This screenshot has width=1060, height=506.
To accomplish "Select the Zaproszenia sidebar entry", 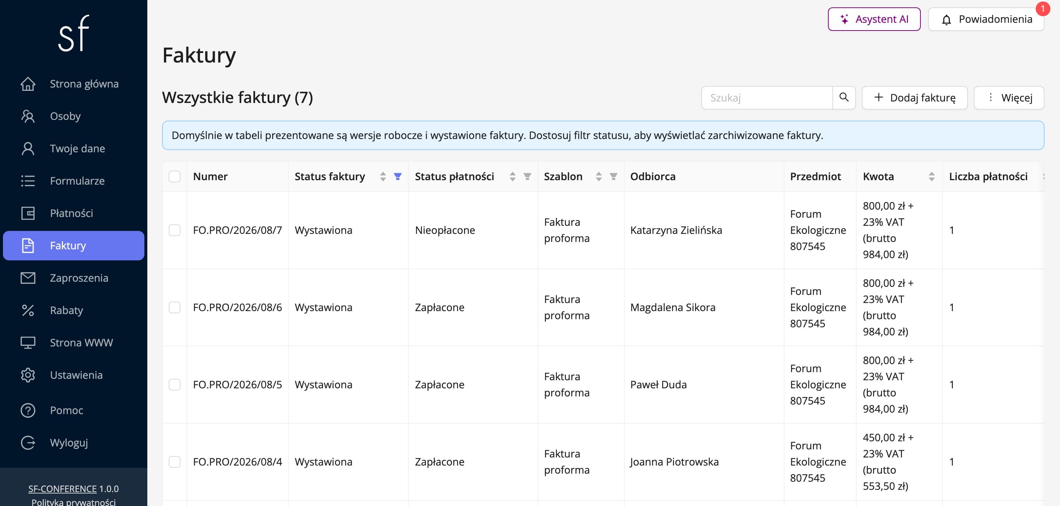I will click(74, 278).
